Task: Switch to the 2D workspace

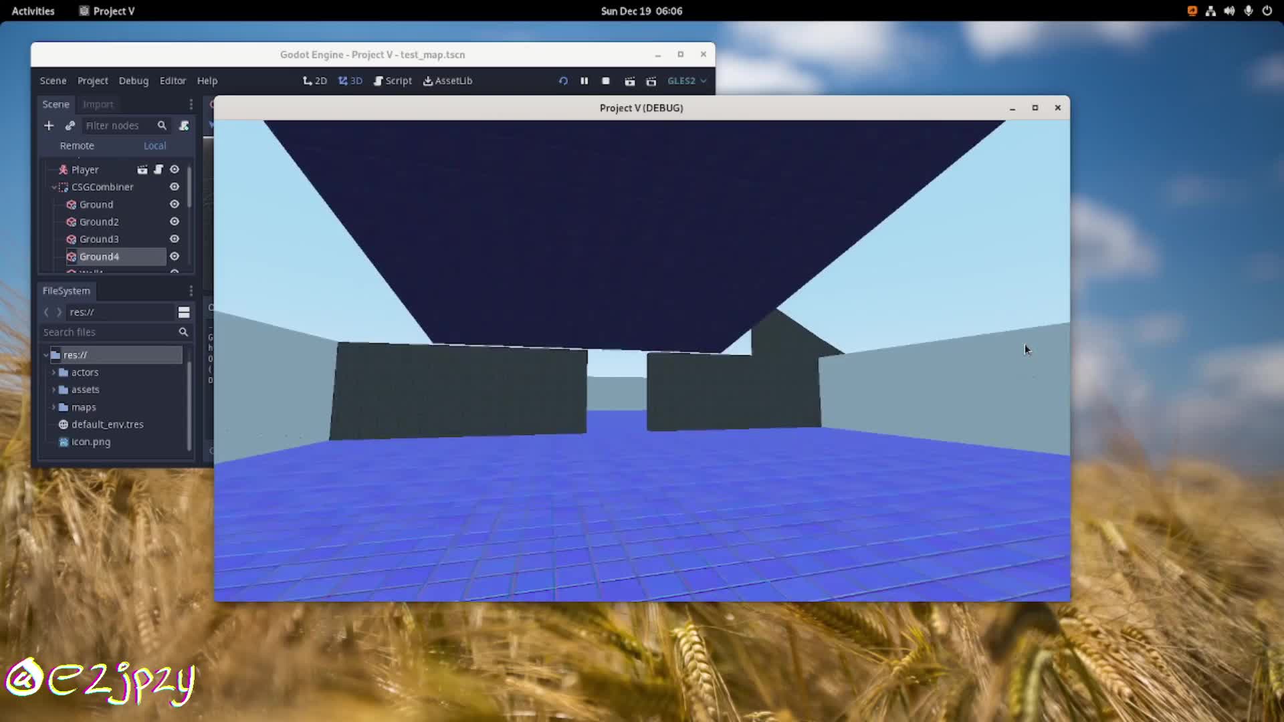Action: click(x=314, y=80)
